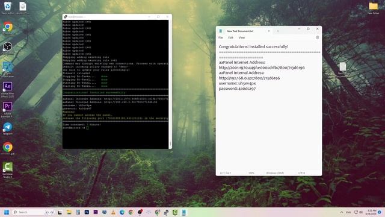Screen dimensions: 385x217
Task: Open the blue Split Broadcaster desktop shortcut
Action: tap(8, 69)
